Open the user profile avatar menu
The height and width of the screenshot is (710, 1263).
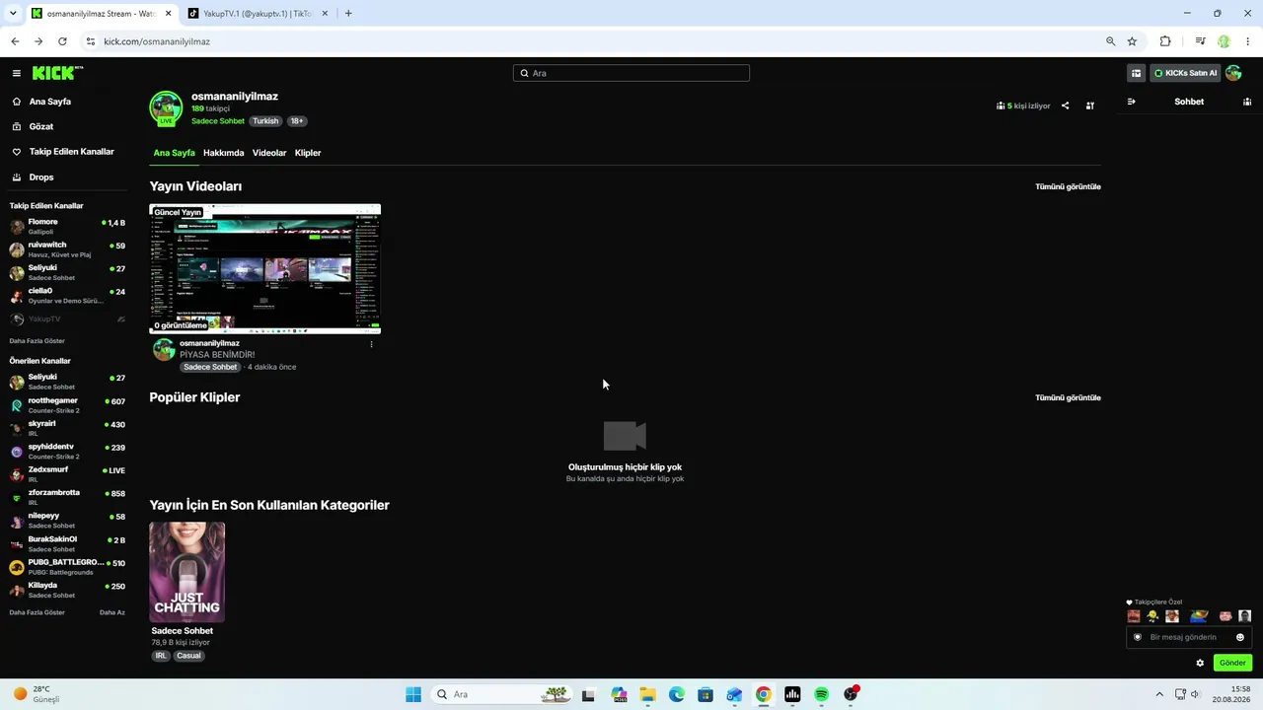click(x=1233, y=73)
